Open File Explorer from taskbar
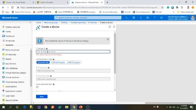 pyautogui.click(x=67, y=107)
